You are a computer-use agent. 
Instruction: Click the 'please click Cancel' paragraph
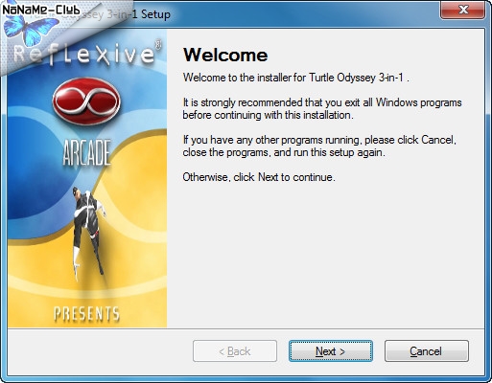[x=319, y=146]
